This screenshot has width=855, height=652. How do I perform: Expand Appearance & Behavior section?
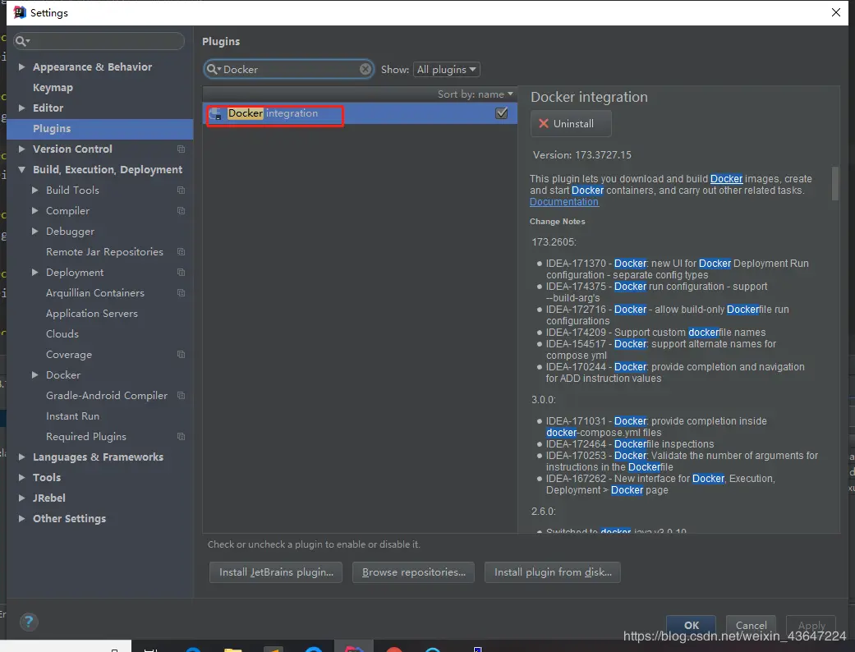[22, 67]
